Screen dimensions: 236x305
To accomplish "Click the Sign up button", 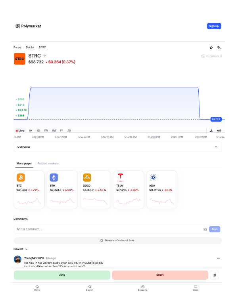I will (214, 26).
